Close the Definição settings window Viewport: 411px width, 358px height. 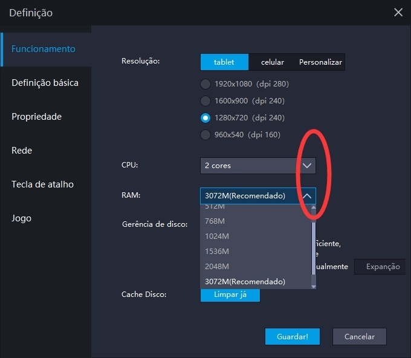coord(398,12)
